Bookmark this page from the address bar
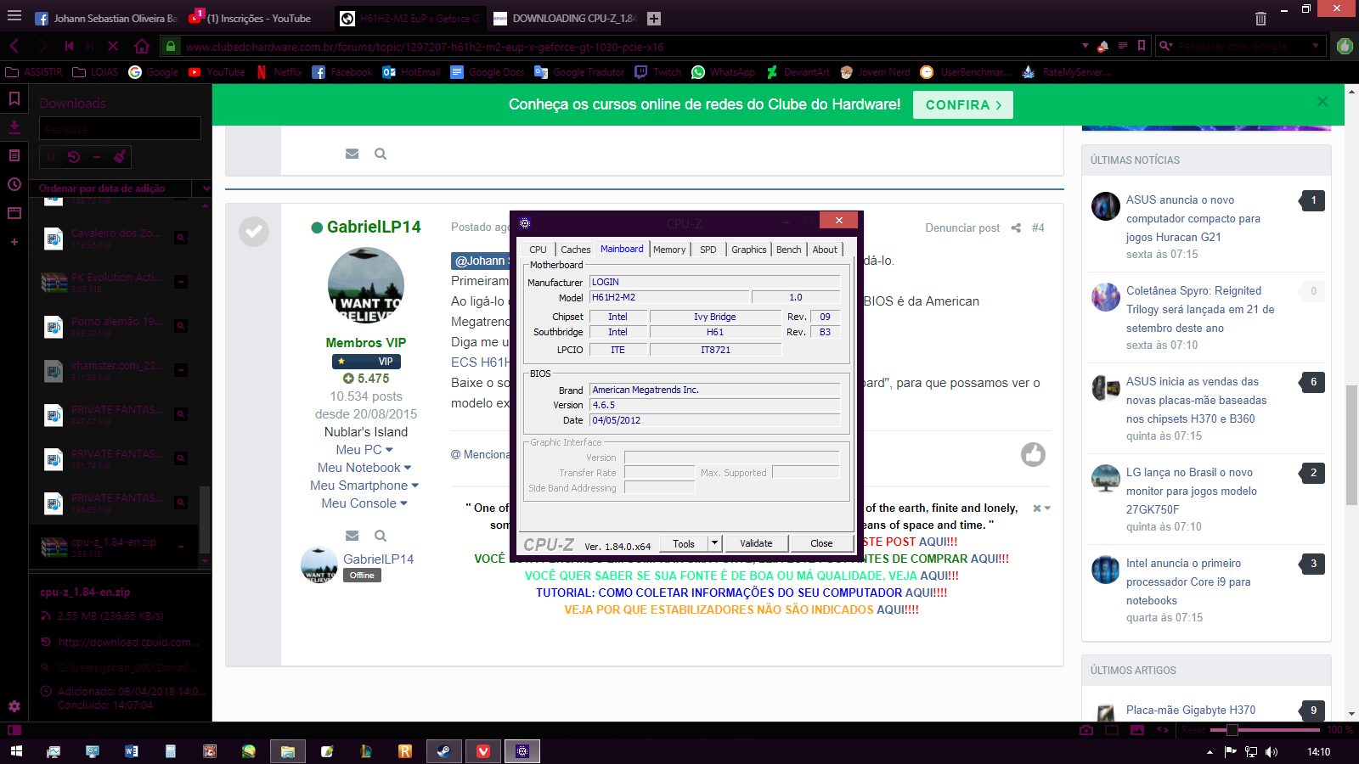Screen dimensions: 1359x764 point(1142,46)
